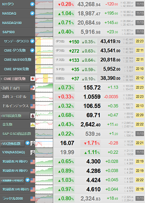Open the ドルインデックス link
This screenshot has width=145, height=203.
pyautogui.click(x=16, y=106)
